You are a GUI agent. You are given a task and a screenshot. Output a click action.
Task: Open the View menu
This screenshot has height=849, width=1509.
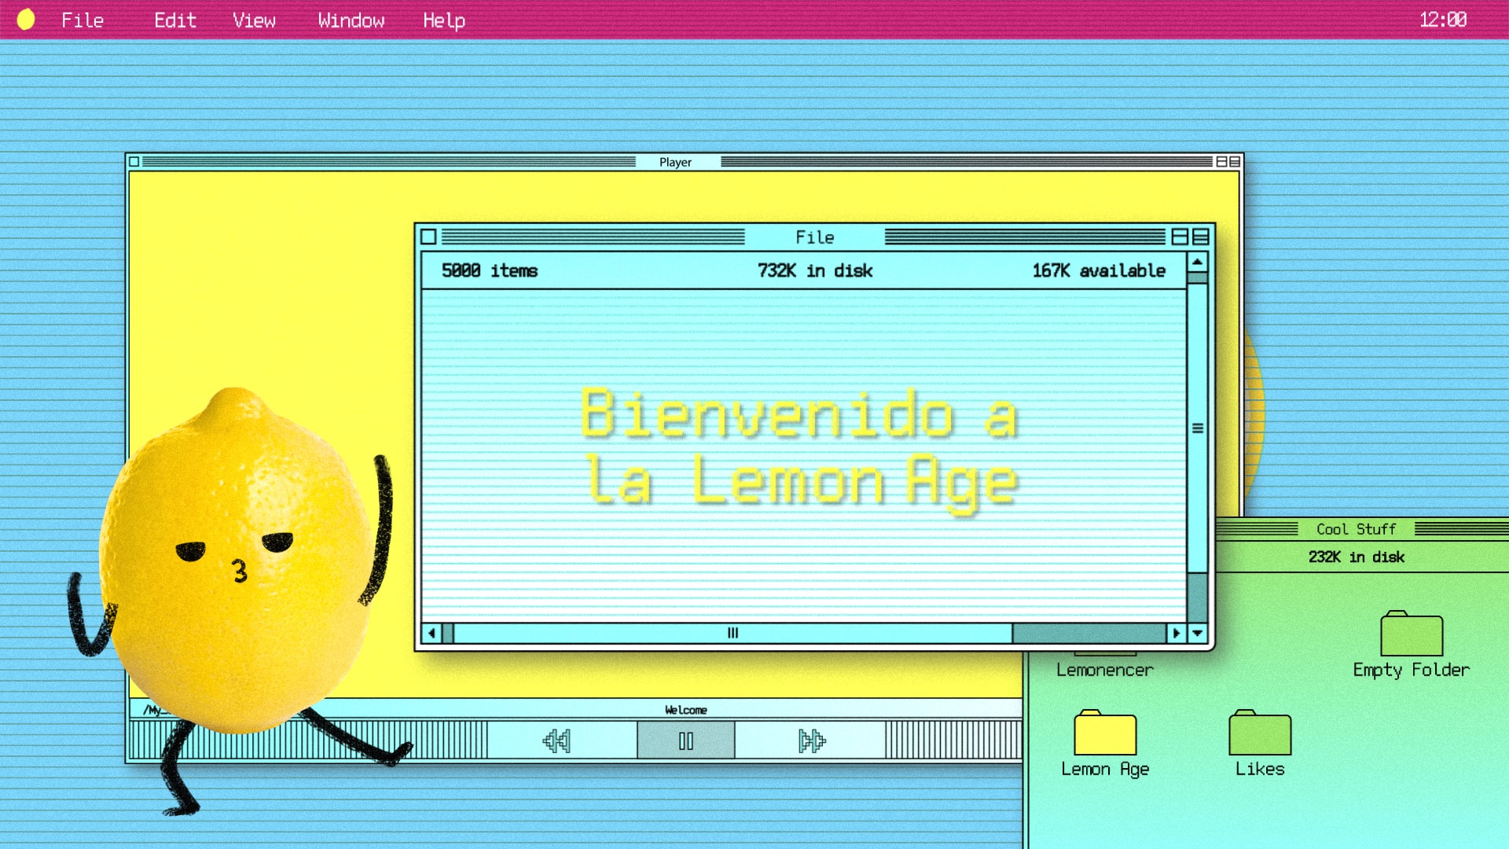point(254,20)
